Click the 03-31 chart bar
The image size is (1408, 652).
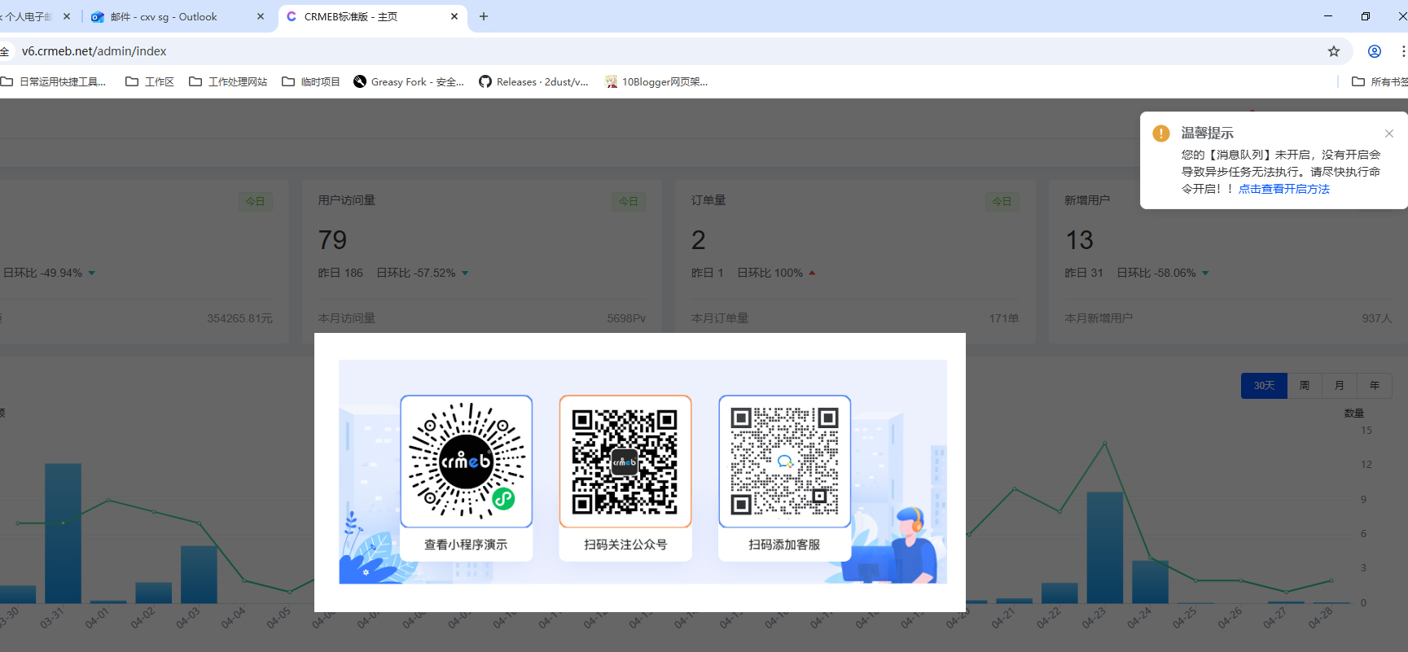click(x=63, y=533)
